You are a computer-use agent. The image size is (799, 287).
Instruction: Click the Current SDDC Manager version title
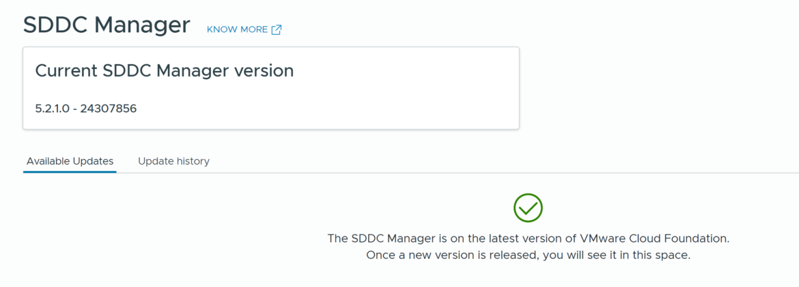tap(164, 70)
